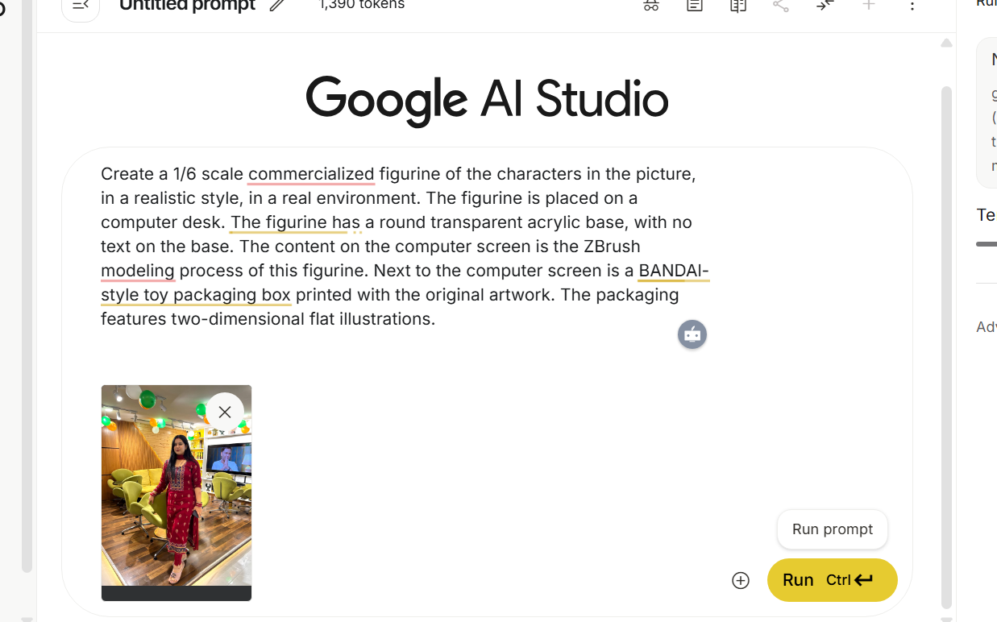
Task: Click the Untitled prompt title text
Action: click(187, 6)
